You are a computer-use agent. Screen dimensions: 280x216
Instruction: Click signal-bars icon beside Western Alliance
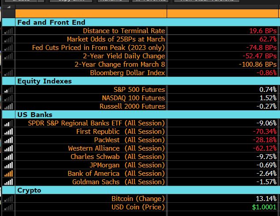coord(8,148)
